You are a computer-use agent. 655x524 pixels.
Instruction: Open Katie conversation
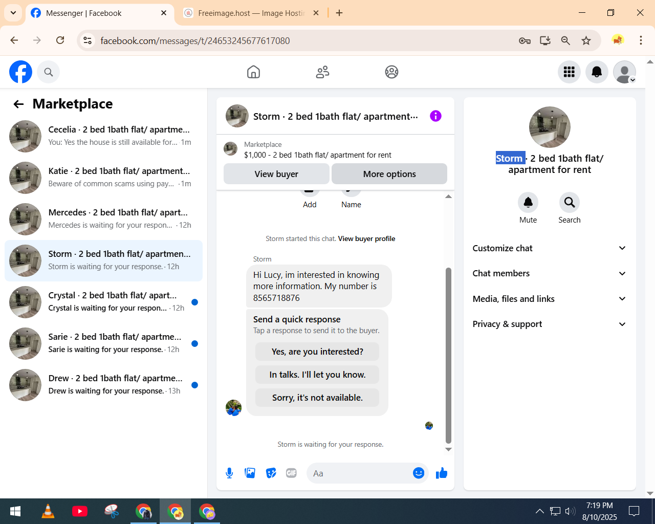103,178
